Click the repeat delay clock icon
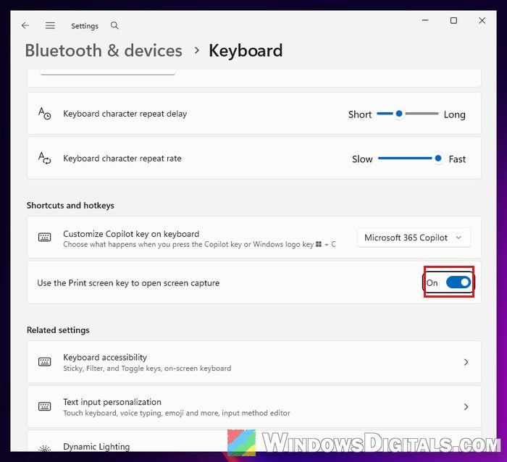507x462 pixels. 45,114
